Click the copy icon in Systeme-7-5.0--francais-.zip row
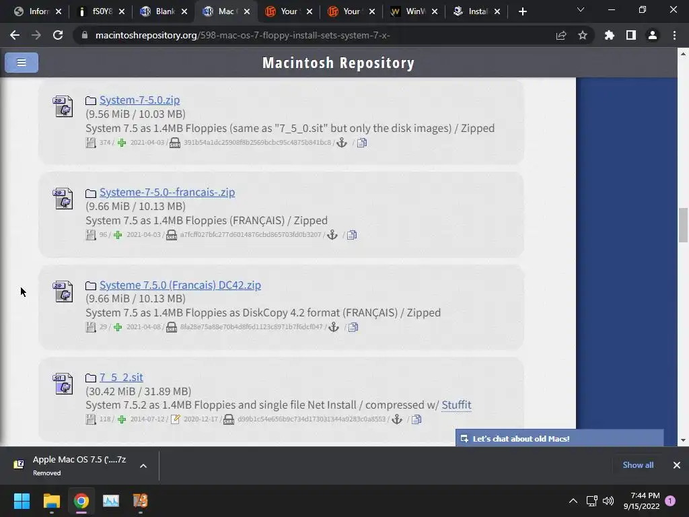The image size is (689, 517). coord(352,235)
